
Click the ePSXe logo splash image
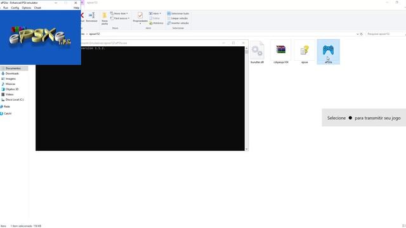[41, 37]
